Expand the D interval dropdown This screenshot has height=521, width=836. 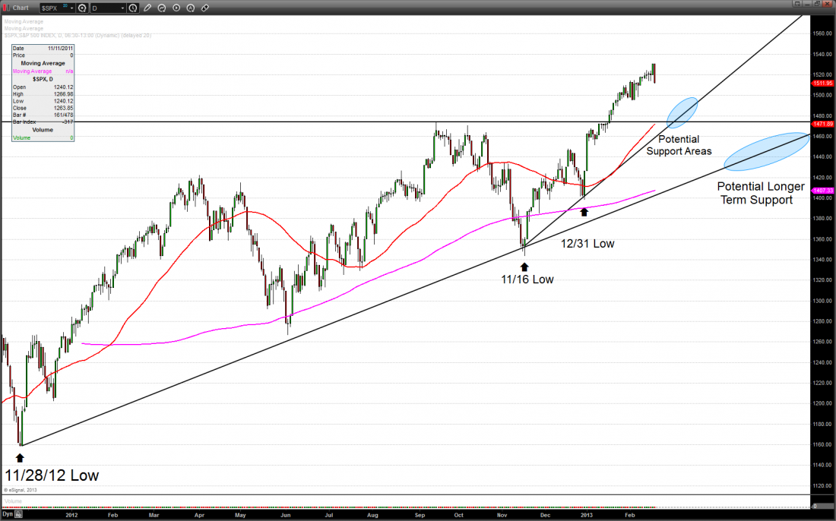pyautogui.click(x=122, y=8)
